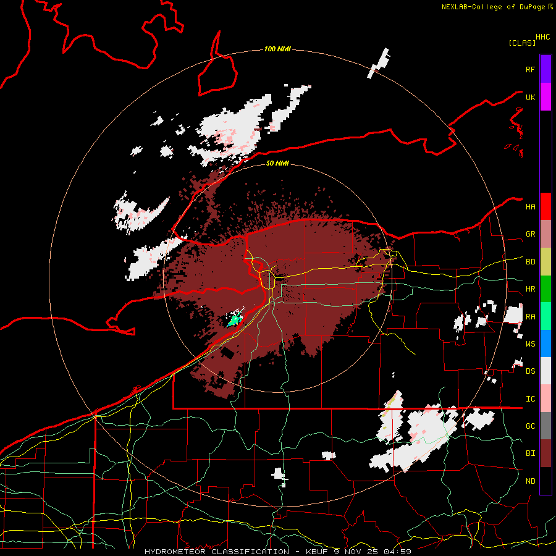Click the 'BD' legend label
Screen dimensions: 556x556
(x=530, y=262)
